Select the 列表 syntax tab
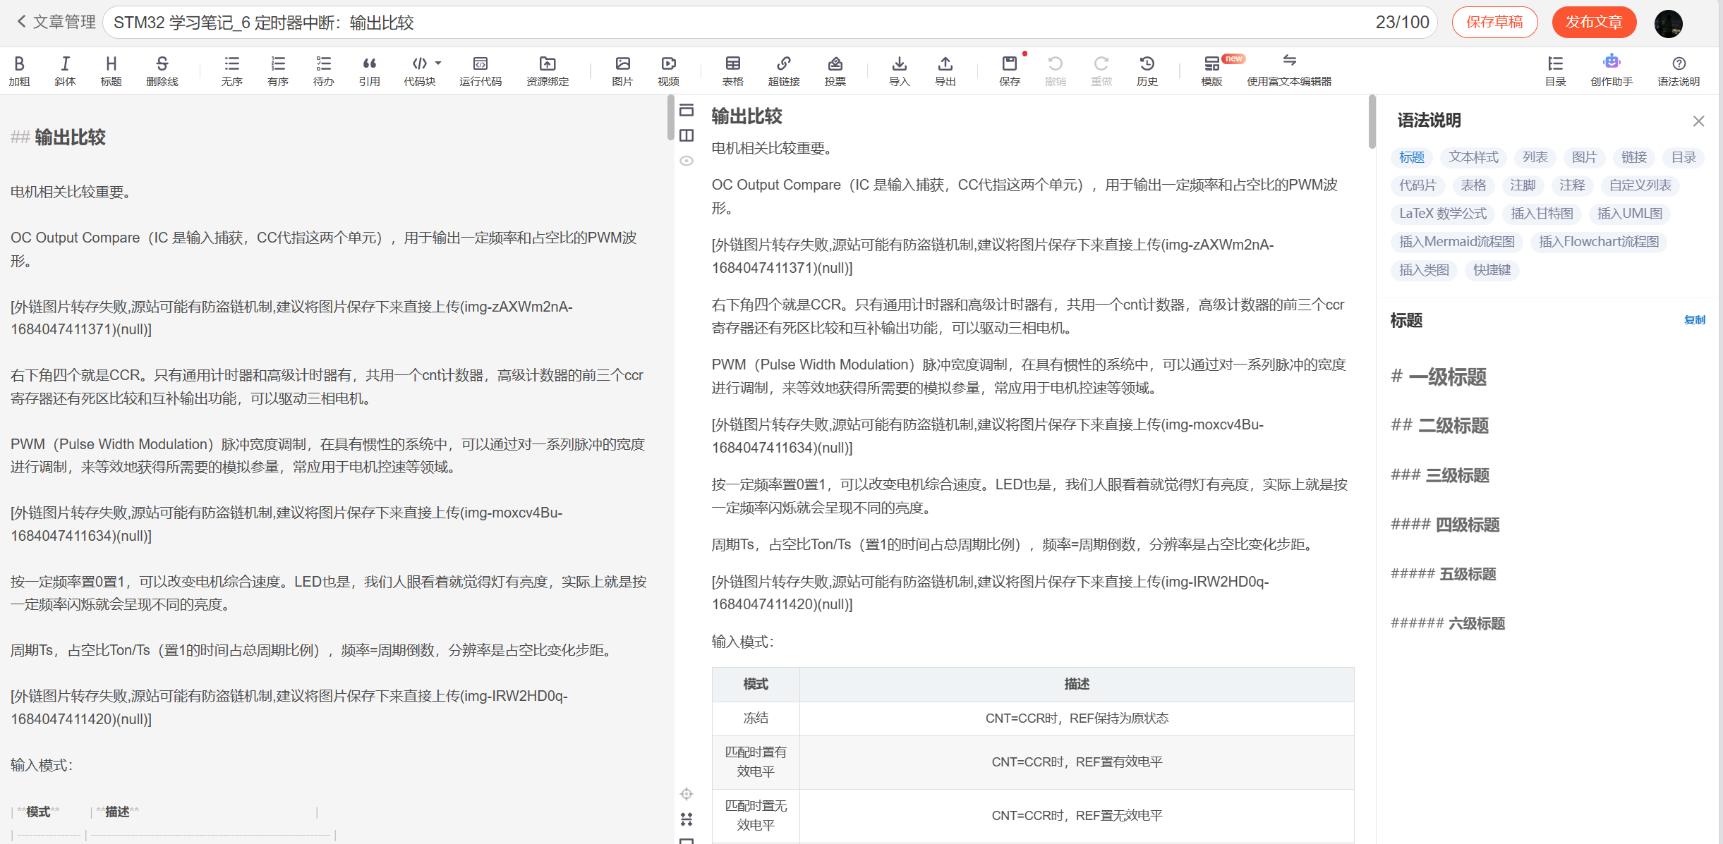 (1535, 157)
